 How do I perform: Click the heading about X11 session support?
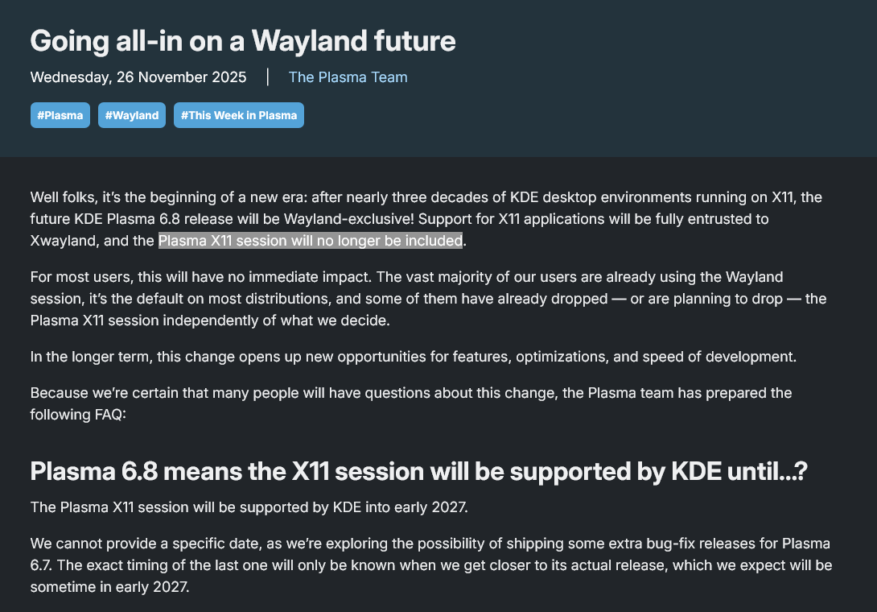pyautogui.click(x=418, y=472)
